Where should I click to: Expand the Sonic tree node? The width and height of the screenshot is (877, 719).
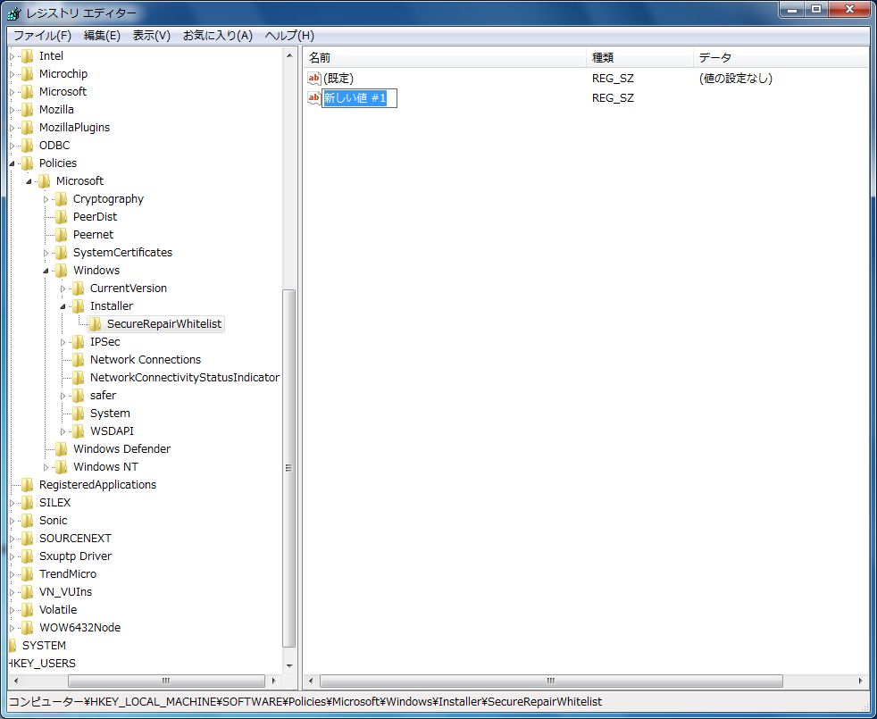pos(13,521)
